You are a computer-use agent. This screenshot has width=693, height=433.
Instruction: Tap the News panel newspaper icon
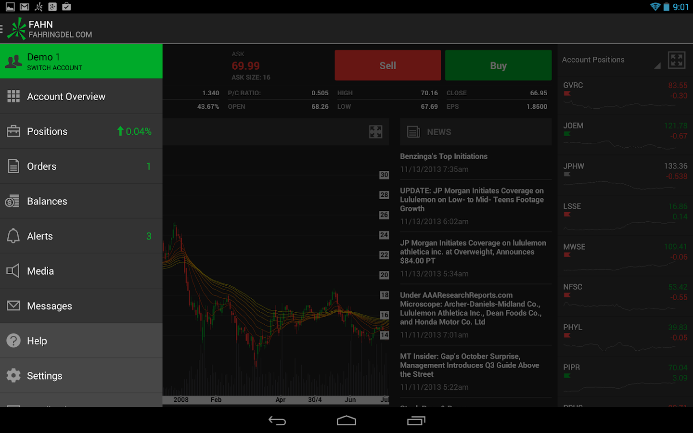point(413,132)
